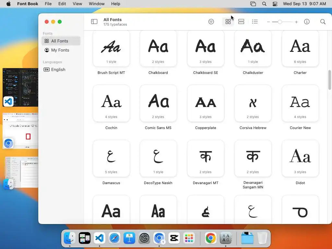Open Finder from the Dock
This screenshot has height=249, width=332.
pyautogui.click(x=70, y=238)
